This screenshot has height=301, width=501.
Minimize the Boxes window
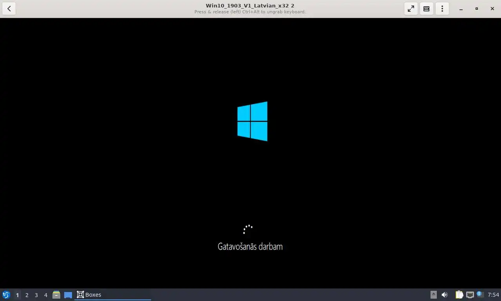pos(461,9)
